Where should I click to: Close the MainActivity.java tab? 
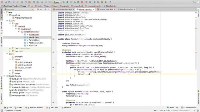click(x=94, y=10)
